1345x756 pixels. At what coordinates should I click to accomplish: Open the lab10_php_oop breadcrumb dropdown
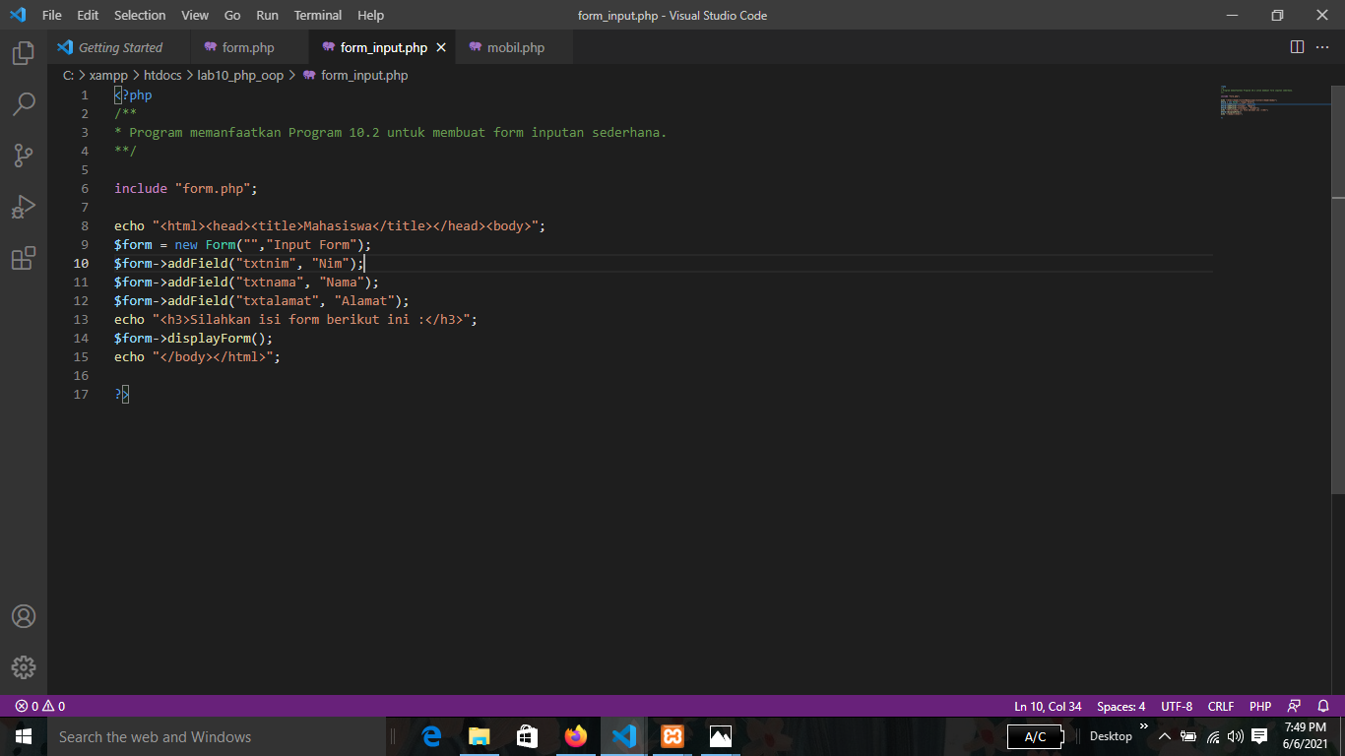coord(241,75)
